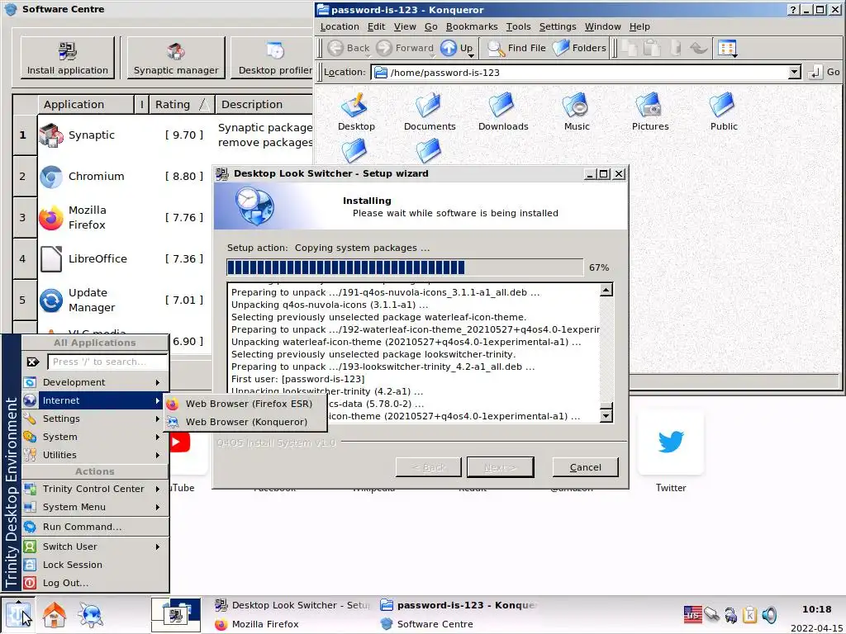Click the volume speaker tray icon

coord(769,614)
